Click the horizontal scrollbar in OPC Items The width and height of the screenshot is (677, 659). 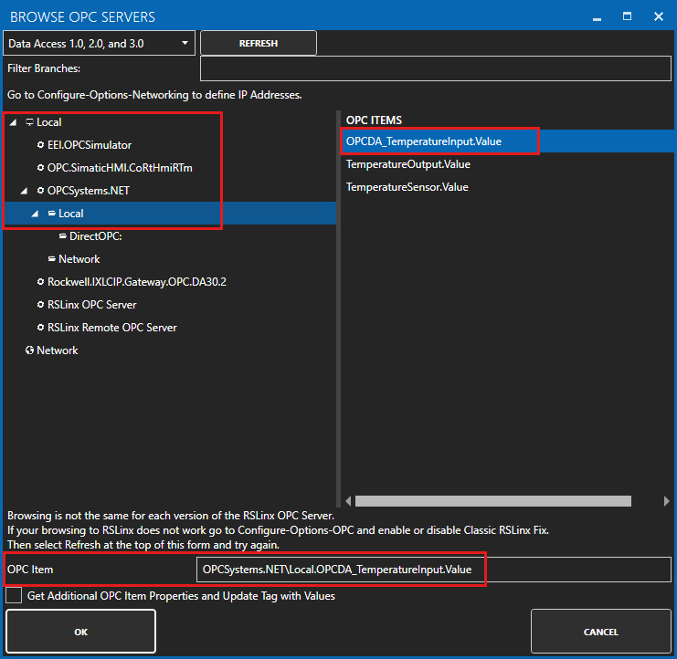(493, 501)
